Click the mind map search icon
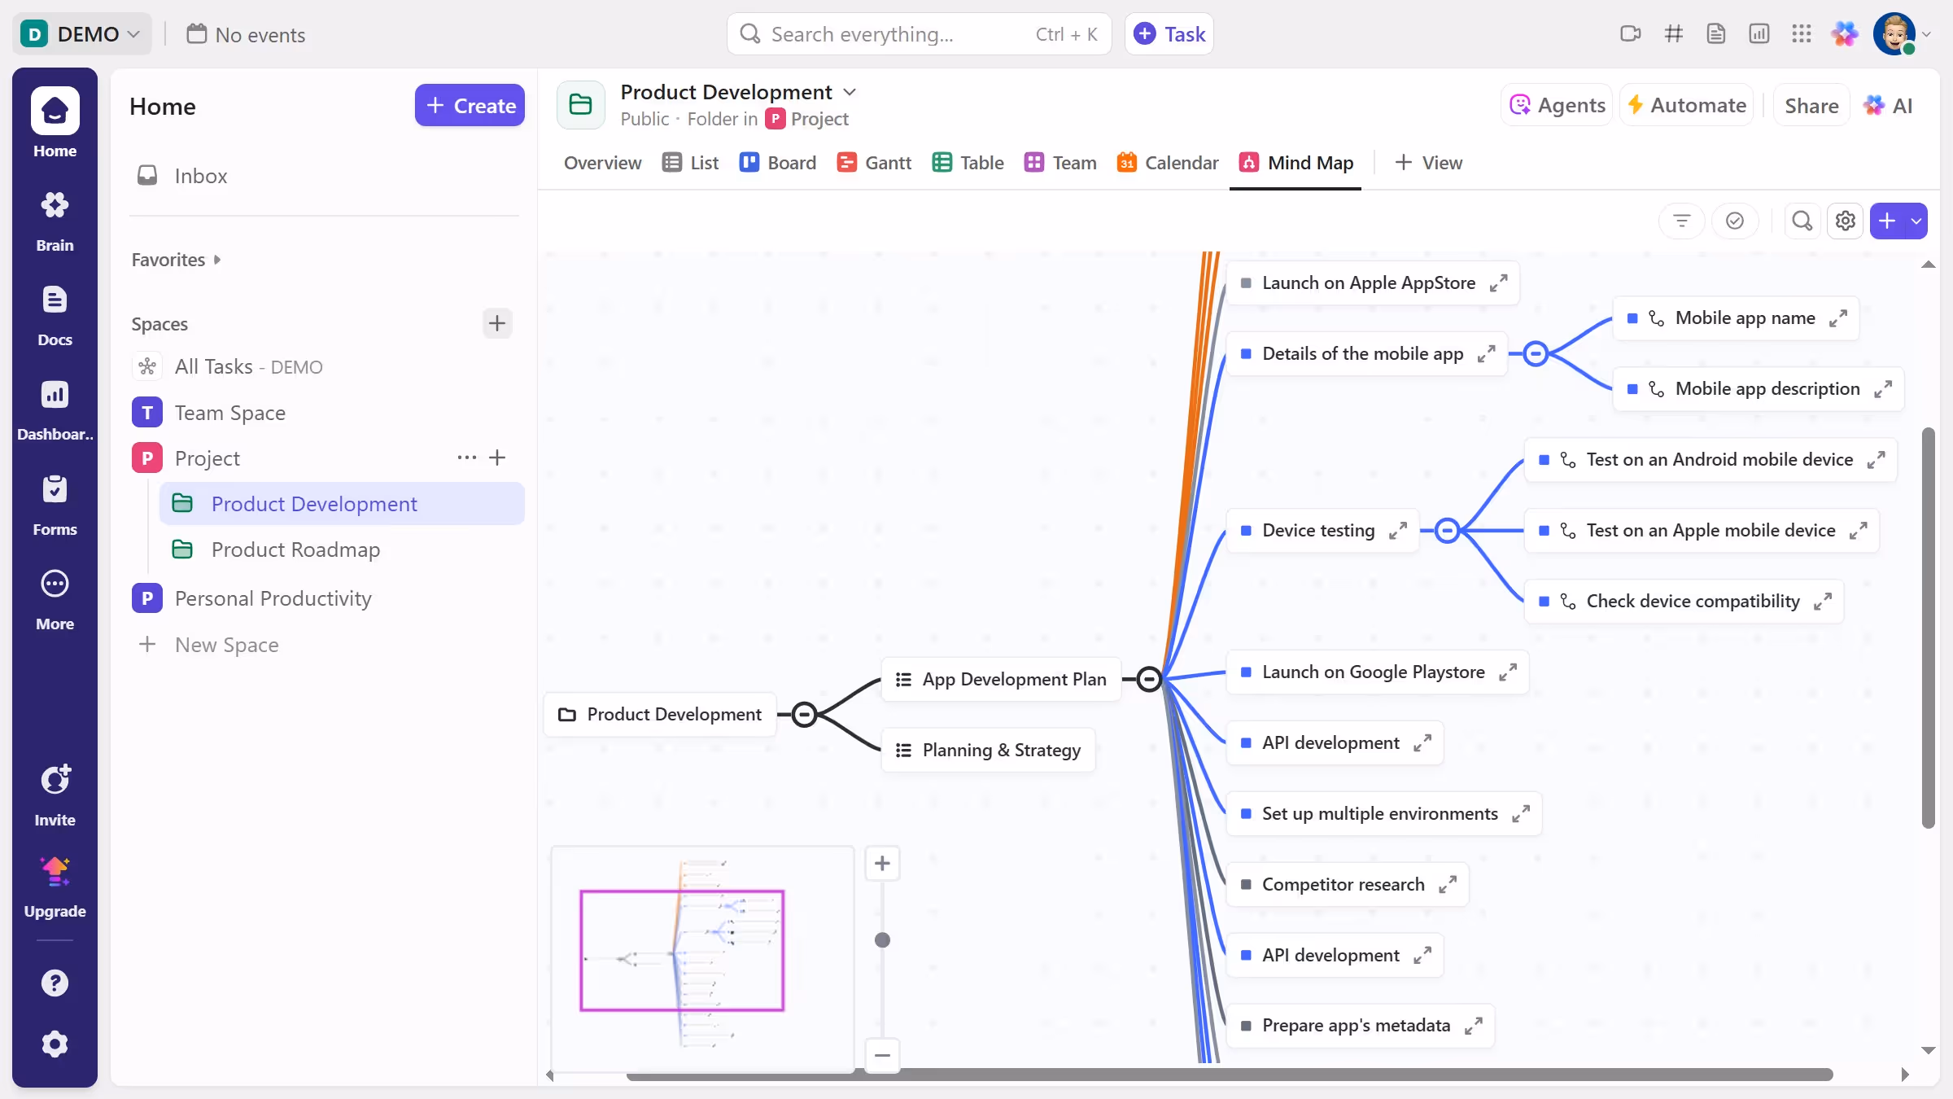 (x=1802, y=221)
